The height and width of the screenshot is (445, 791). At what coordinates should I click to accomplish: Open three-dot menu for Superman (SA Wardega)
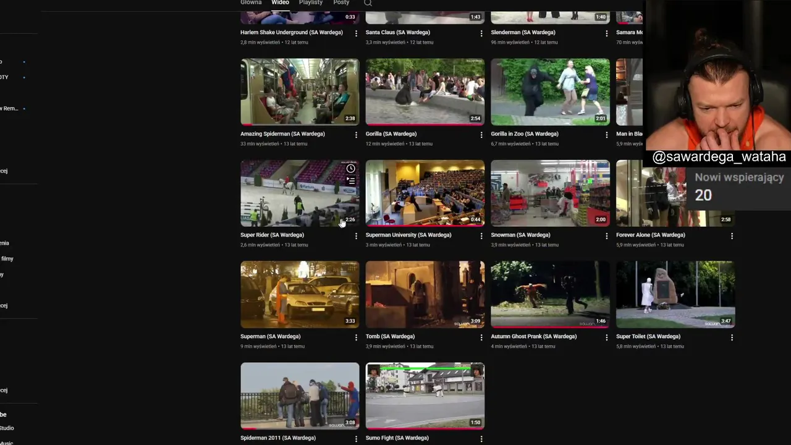pos(356,337)
